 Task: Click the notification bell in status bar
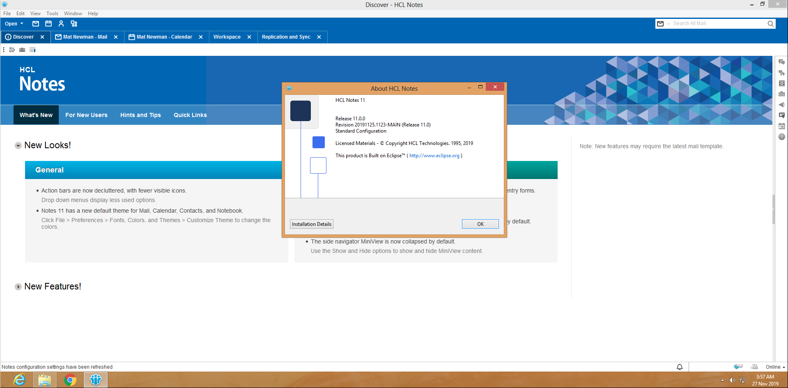[680, 367]
